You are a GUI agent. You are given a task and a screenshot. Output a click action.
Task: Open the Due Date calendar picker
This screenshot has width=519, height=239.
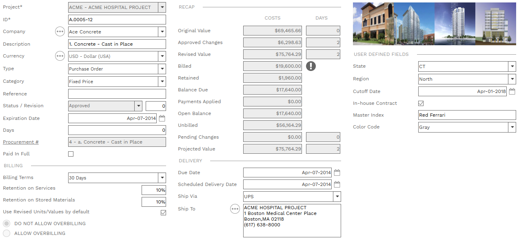click(x=337, y=173)
